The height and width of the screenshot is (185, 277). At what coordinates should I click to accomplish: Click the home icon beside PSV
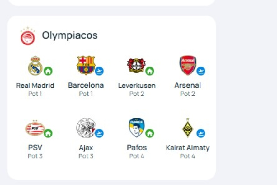(x=48, y=133)
